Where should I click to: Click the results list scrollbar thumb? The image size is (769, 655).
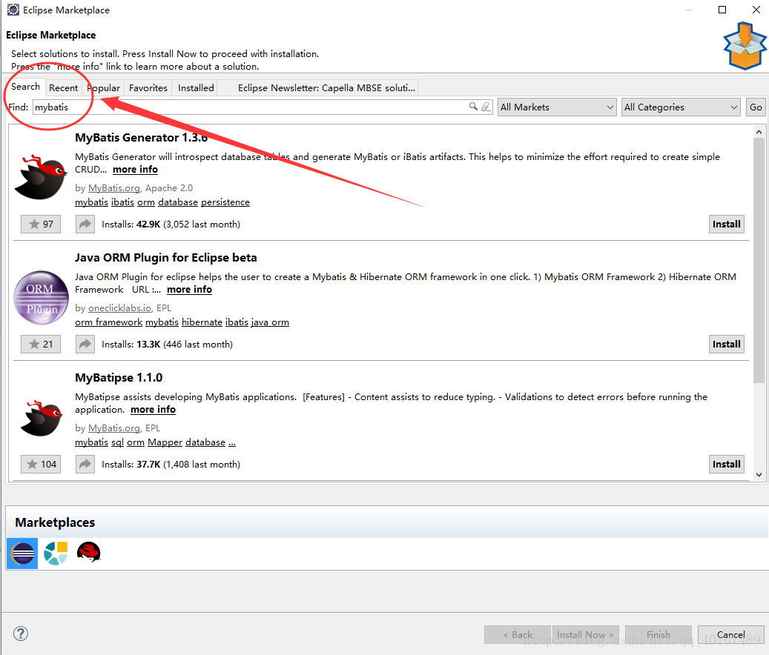click(x=759, y=261)
